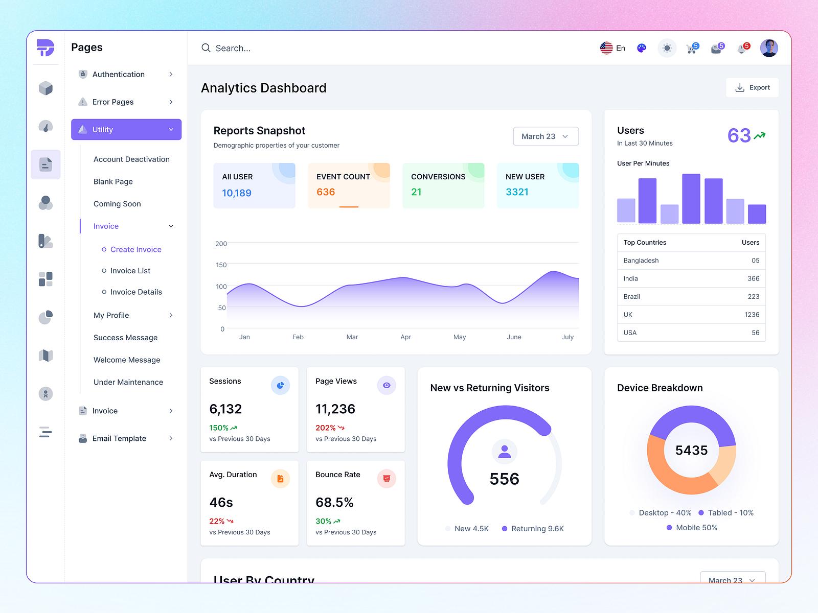Toggle light/dark mode sun button
The height and width of the screenshot is (613, 818).
coord(667,48)
